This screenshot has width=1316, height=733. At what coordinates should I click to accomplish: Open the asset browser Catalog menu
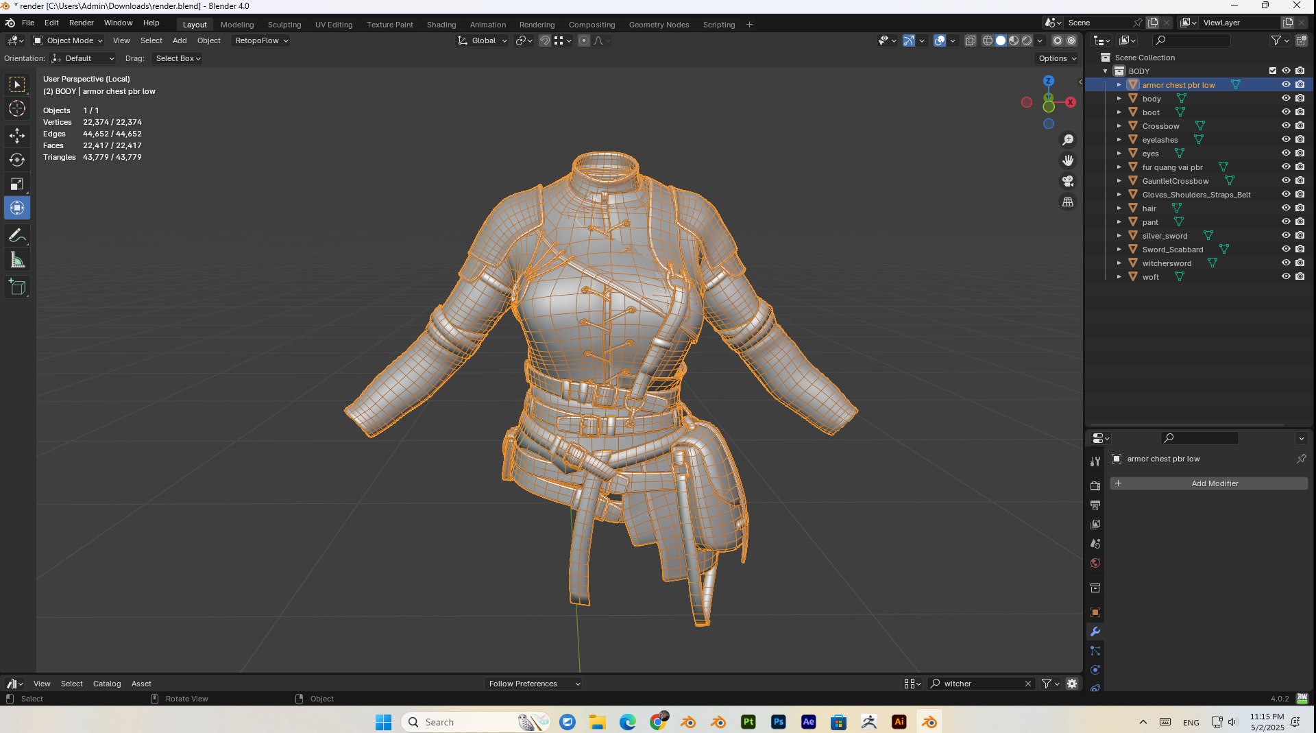(x=107, y=684)
